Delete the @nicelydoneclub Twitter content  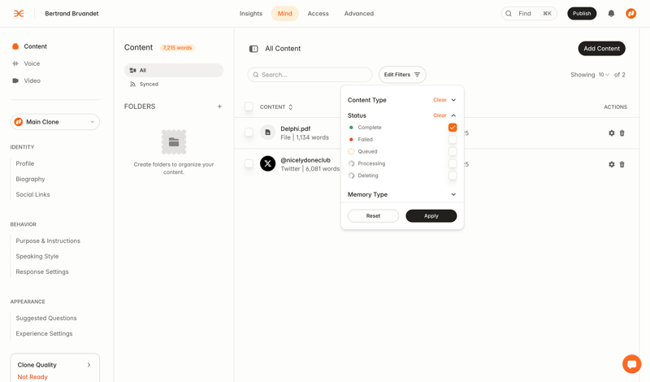click(x=622, y=164)
